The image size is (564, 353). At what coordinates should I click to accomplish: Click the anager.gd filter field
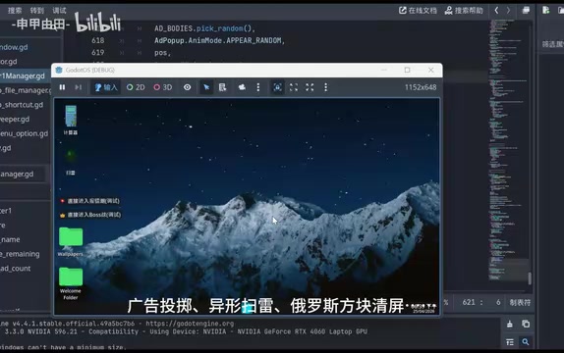click(23, 174)
